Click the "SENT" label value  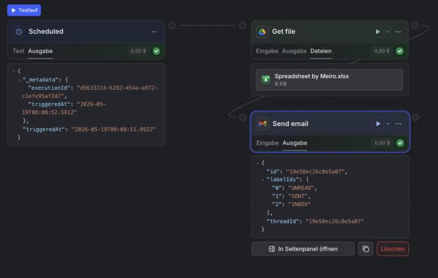tap(297, 196)
